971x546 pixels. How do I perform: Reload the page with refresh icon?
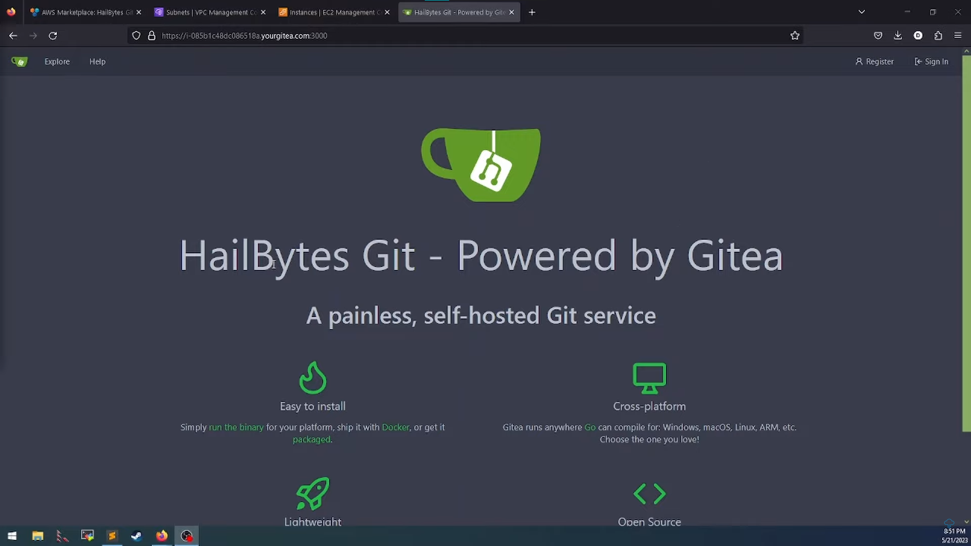click(53, 36)
